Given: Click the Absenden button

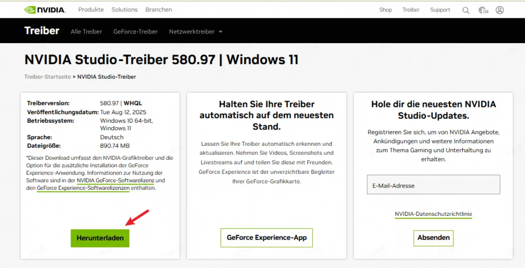Looking at the screenshot, I should 433,238.
